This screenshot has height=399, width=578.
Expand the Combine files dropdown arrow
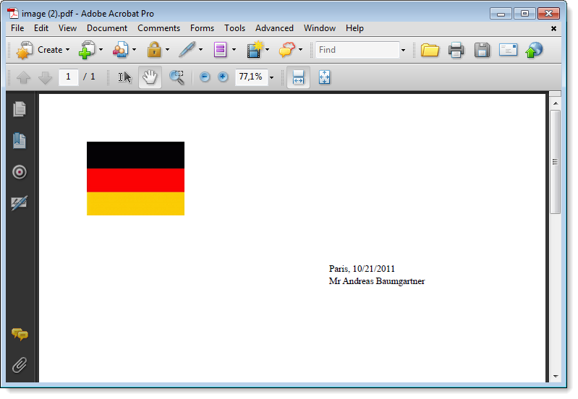[101, 50]
